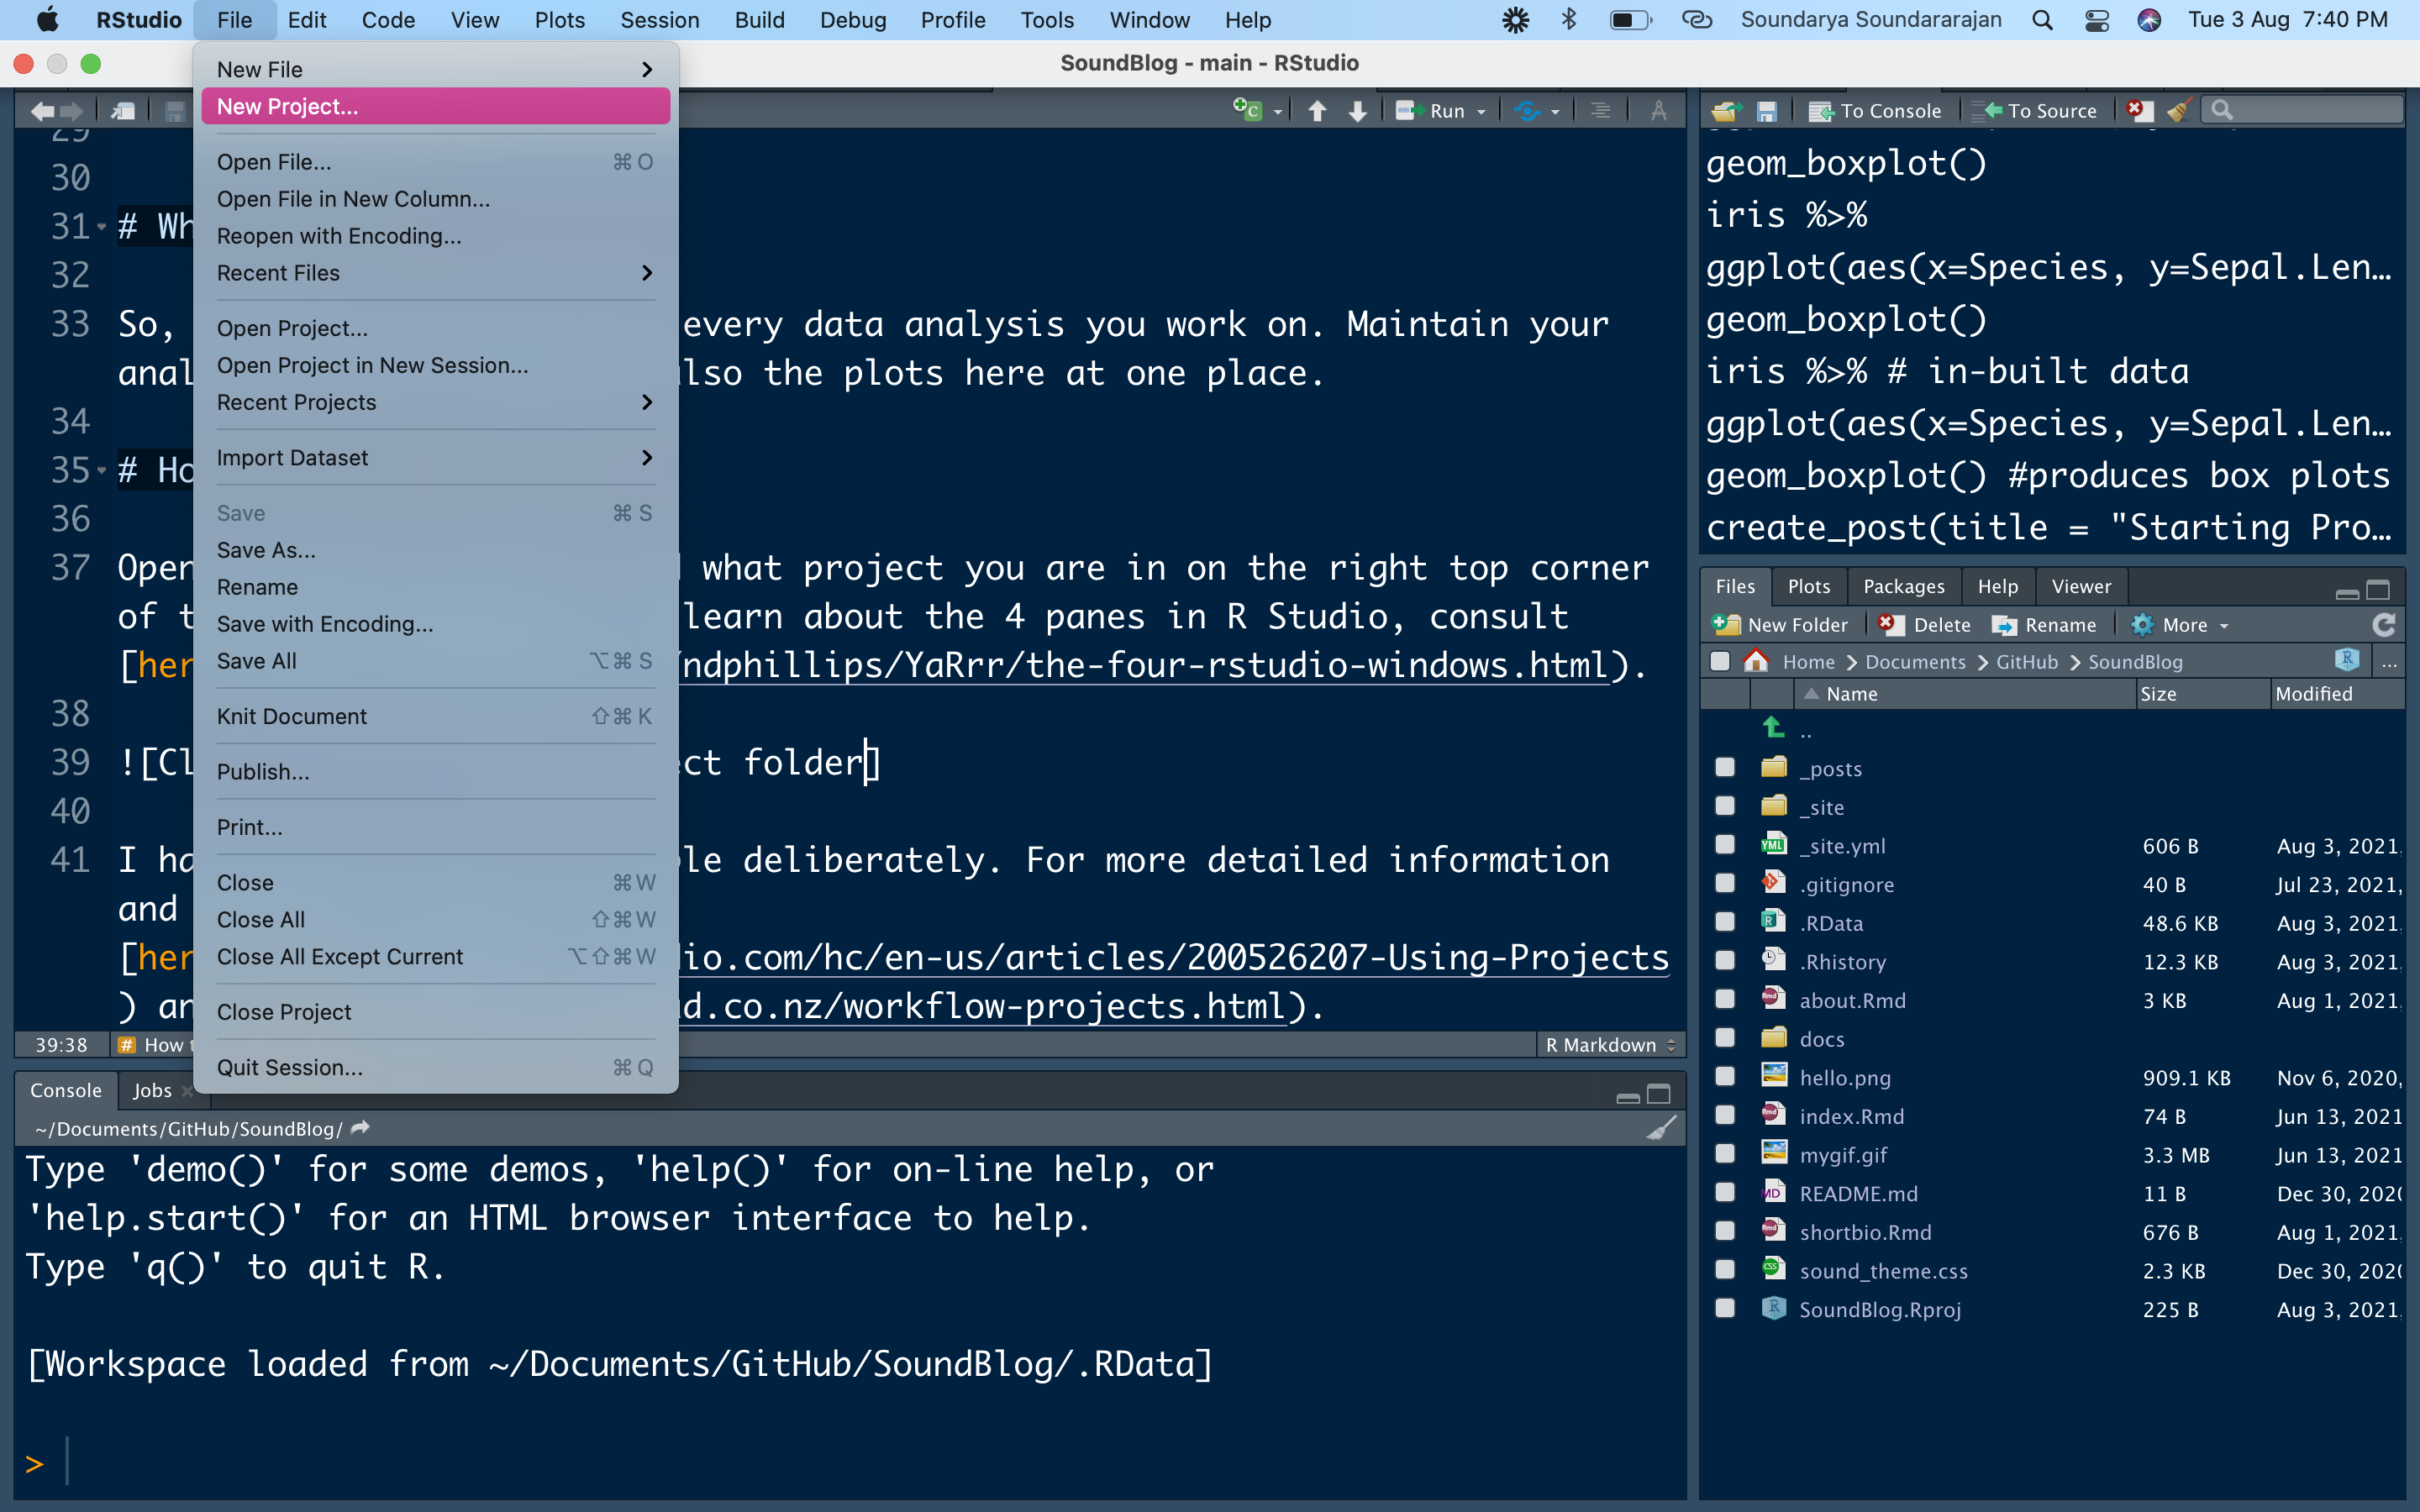
Task: Tick the checkbox beside hello.png
Action: click(1725, 1076)
